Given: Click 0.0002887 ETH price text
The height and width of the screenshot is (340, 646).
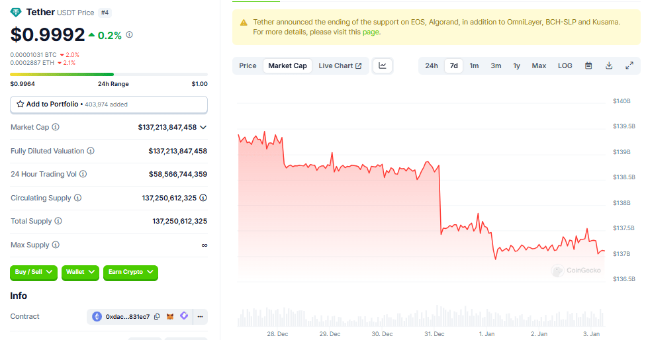Looking at the screenshot, I should (32, 63).
